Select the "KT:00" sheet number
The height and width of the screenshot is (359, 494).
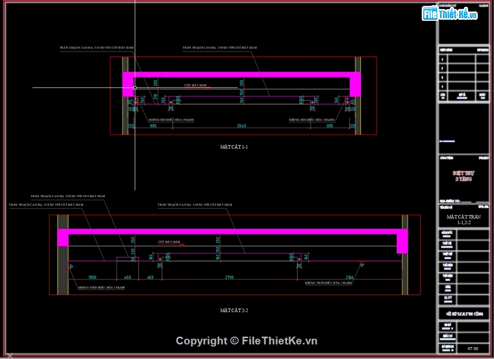pyautogui.click(x=473, y=349)
